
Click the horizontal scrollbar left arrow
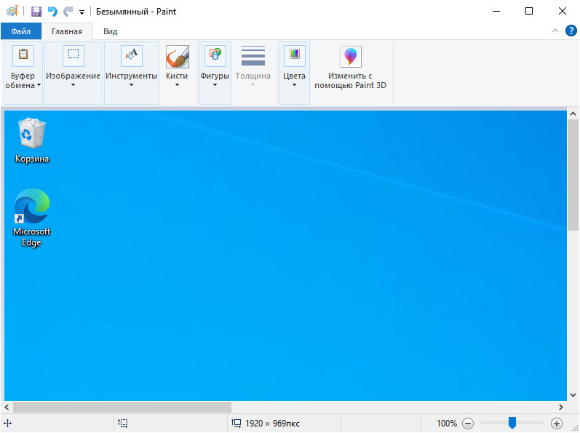(7, 407)
